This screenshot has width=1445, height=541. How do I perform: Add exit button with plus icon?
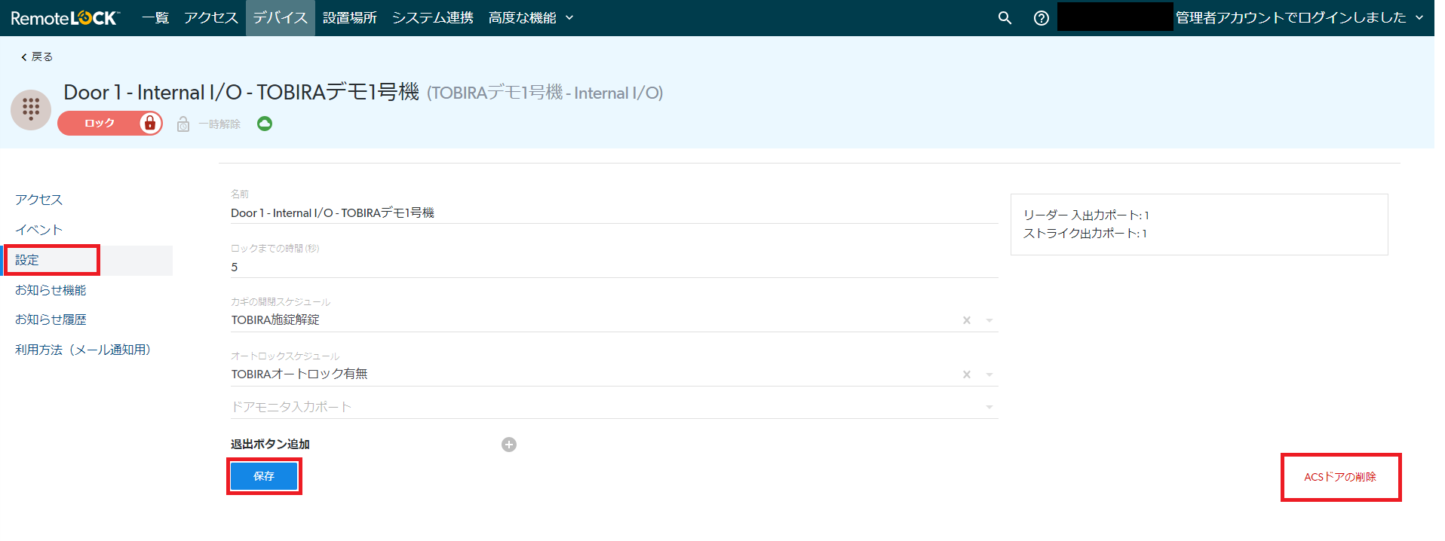pos(509,445)
